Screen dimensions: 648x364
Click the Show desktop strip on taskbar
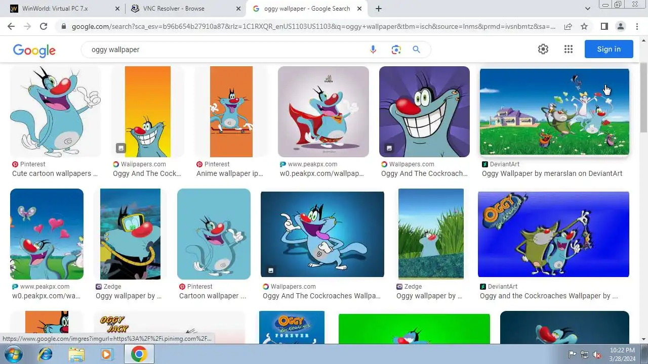(x=644, y=354)
